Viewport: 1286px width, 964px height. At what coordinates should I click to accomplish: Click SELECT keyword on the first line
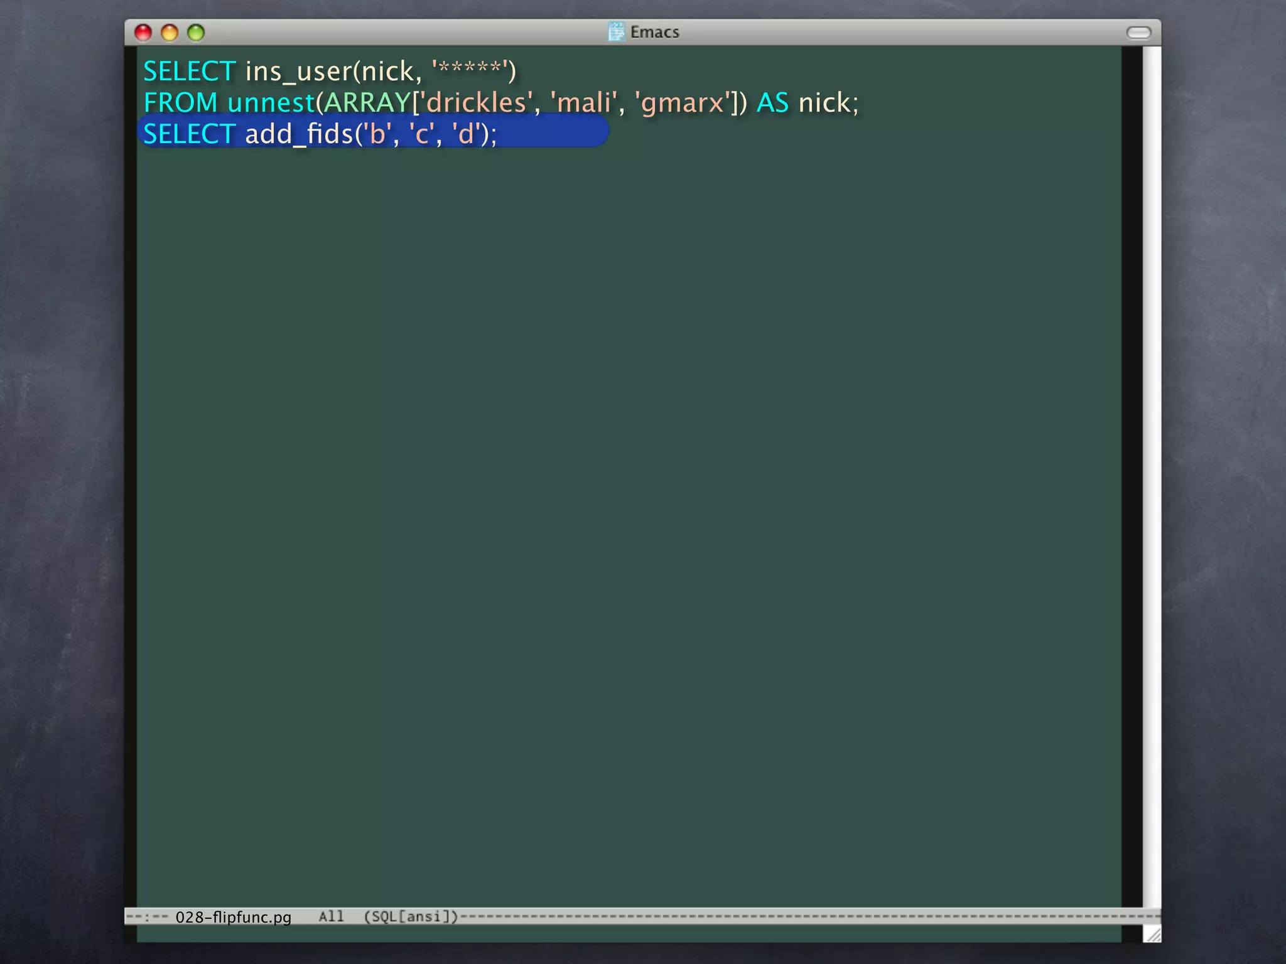coord(190,72)
